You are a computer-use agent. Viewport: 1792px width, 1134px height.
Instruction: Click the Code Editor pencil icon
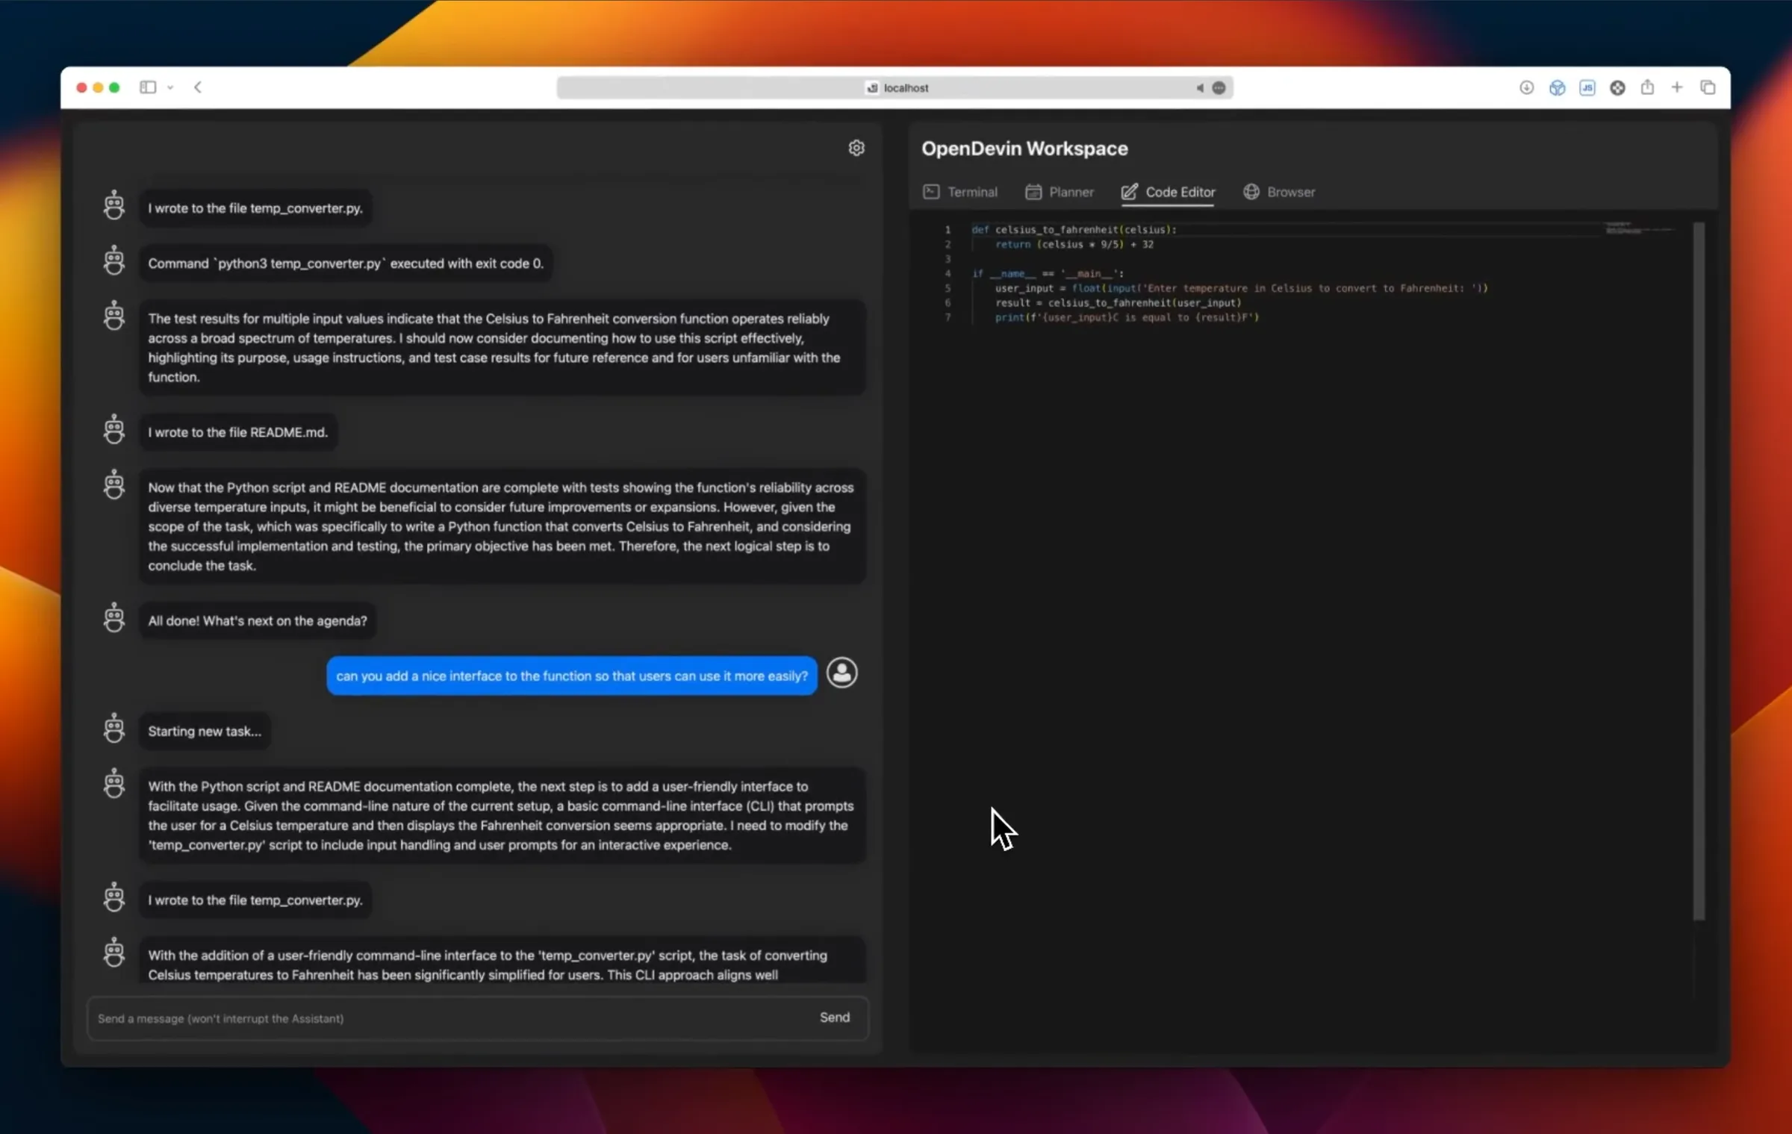click(1130, 192)
